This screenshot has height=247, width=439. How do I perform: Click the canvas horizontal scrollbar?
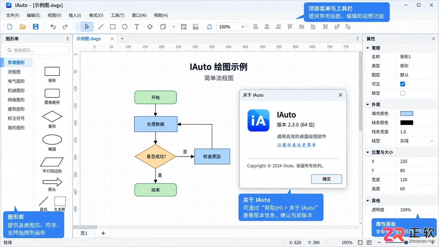point(215,227)
